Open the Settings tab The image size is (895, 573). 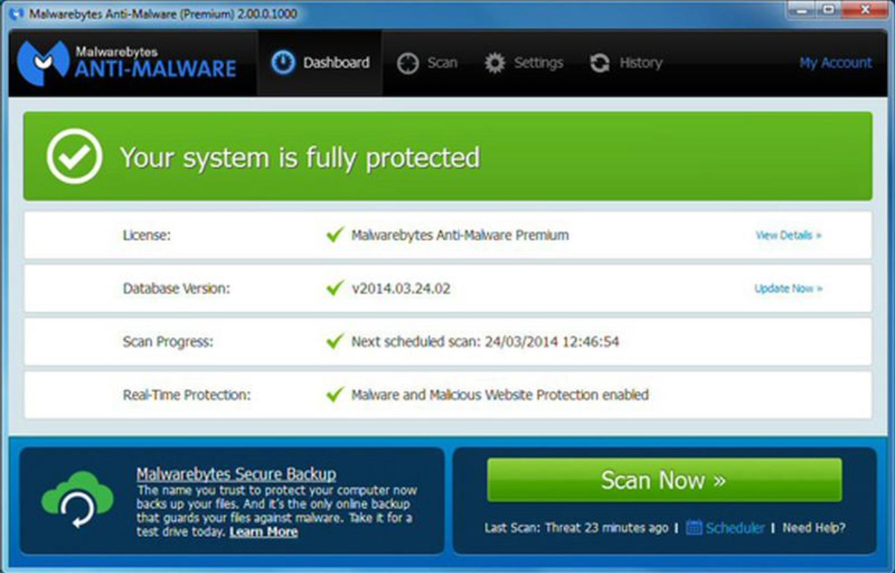[524, 63]
